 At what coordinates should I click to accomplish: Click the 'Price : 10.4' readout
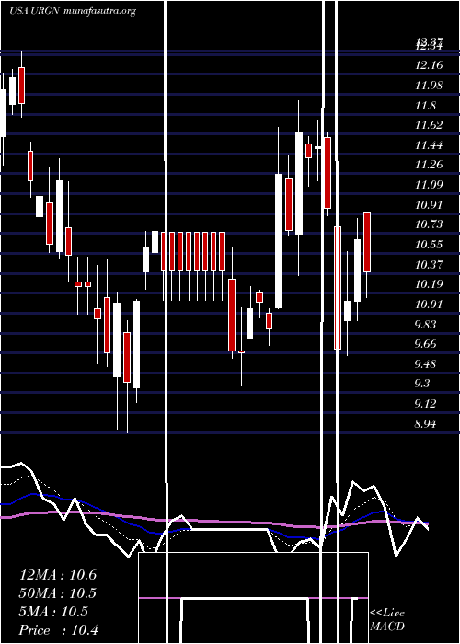tap(58, 630)
